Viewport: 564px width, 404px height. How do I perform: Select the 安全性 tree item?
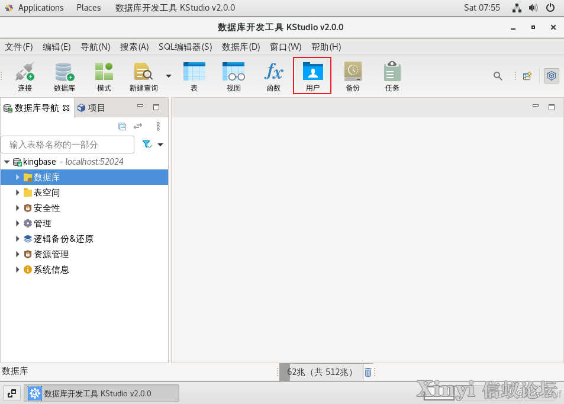click(42, 208)
